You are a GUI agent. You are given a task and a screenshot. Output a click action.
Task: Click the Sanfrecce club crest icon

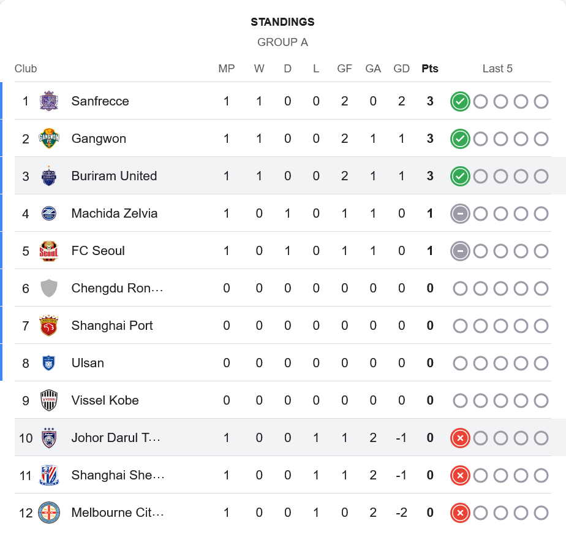(48, 101)
